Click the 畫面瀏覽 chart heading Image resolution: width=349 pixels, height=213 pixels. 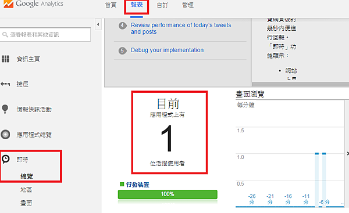click(x=250, y=94)
